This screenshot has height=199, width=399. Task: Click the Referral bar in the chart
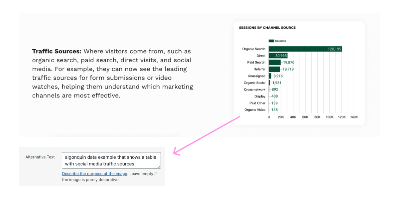pyautogui.click(x=274, y=69)
